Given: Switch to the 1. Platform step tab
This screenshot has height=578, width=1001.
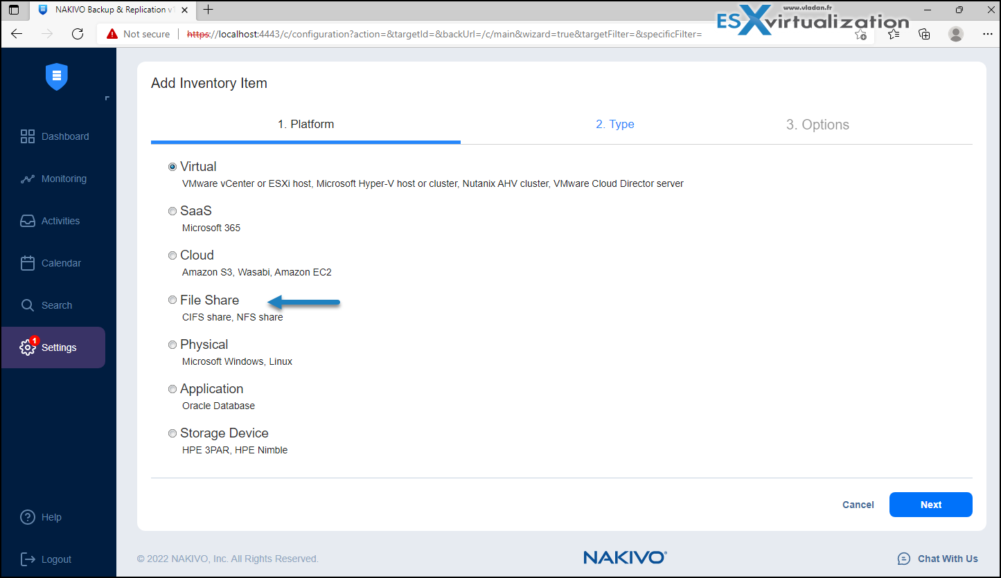Looking at the screenshot, I should tap(305, 125).
